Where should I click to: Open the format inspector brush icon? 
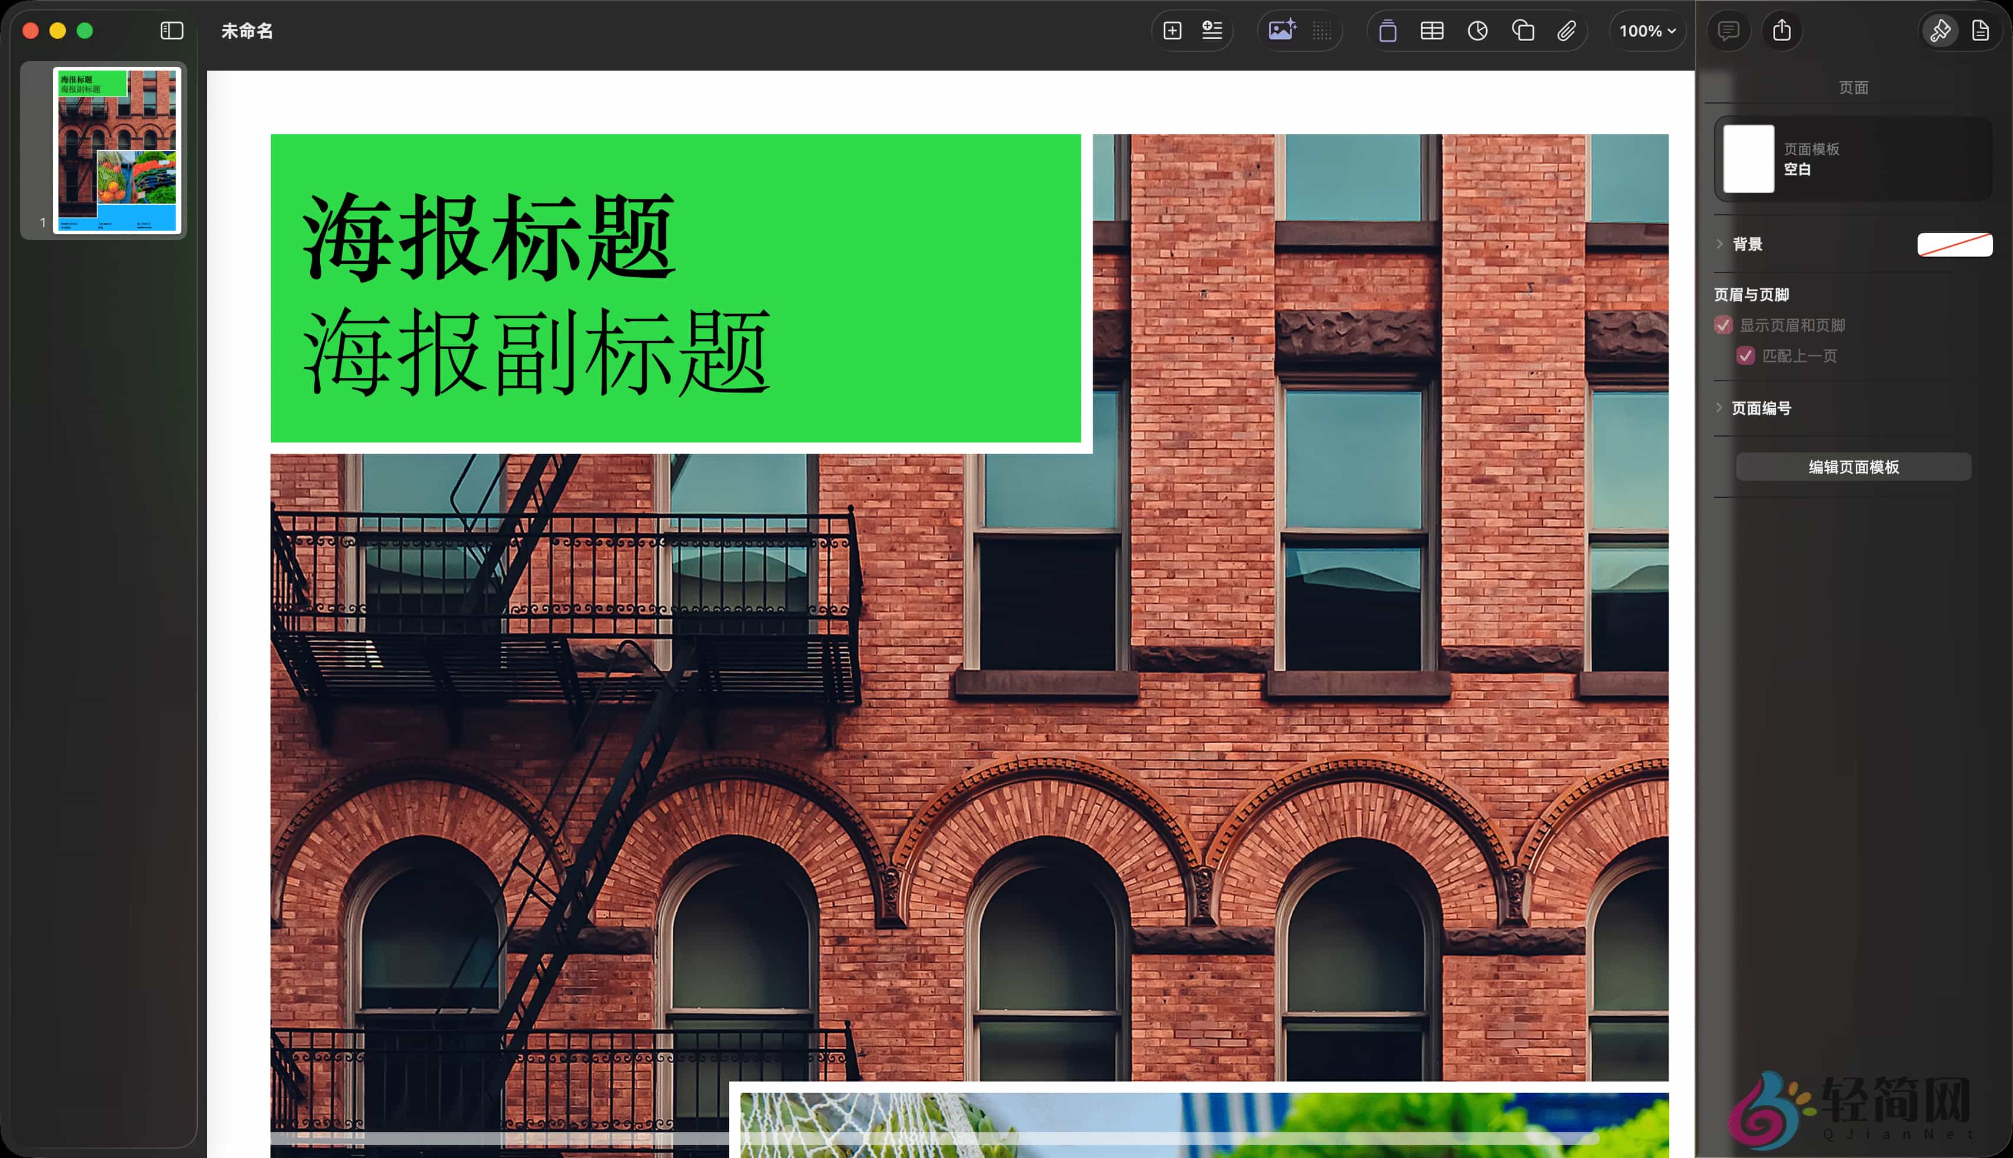[x=1941, y=30]
